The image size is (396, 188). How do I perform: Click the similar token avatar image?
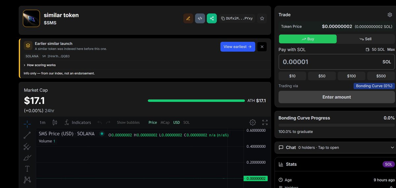pos(31,19)
